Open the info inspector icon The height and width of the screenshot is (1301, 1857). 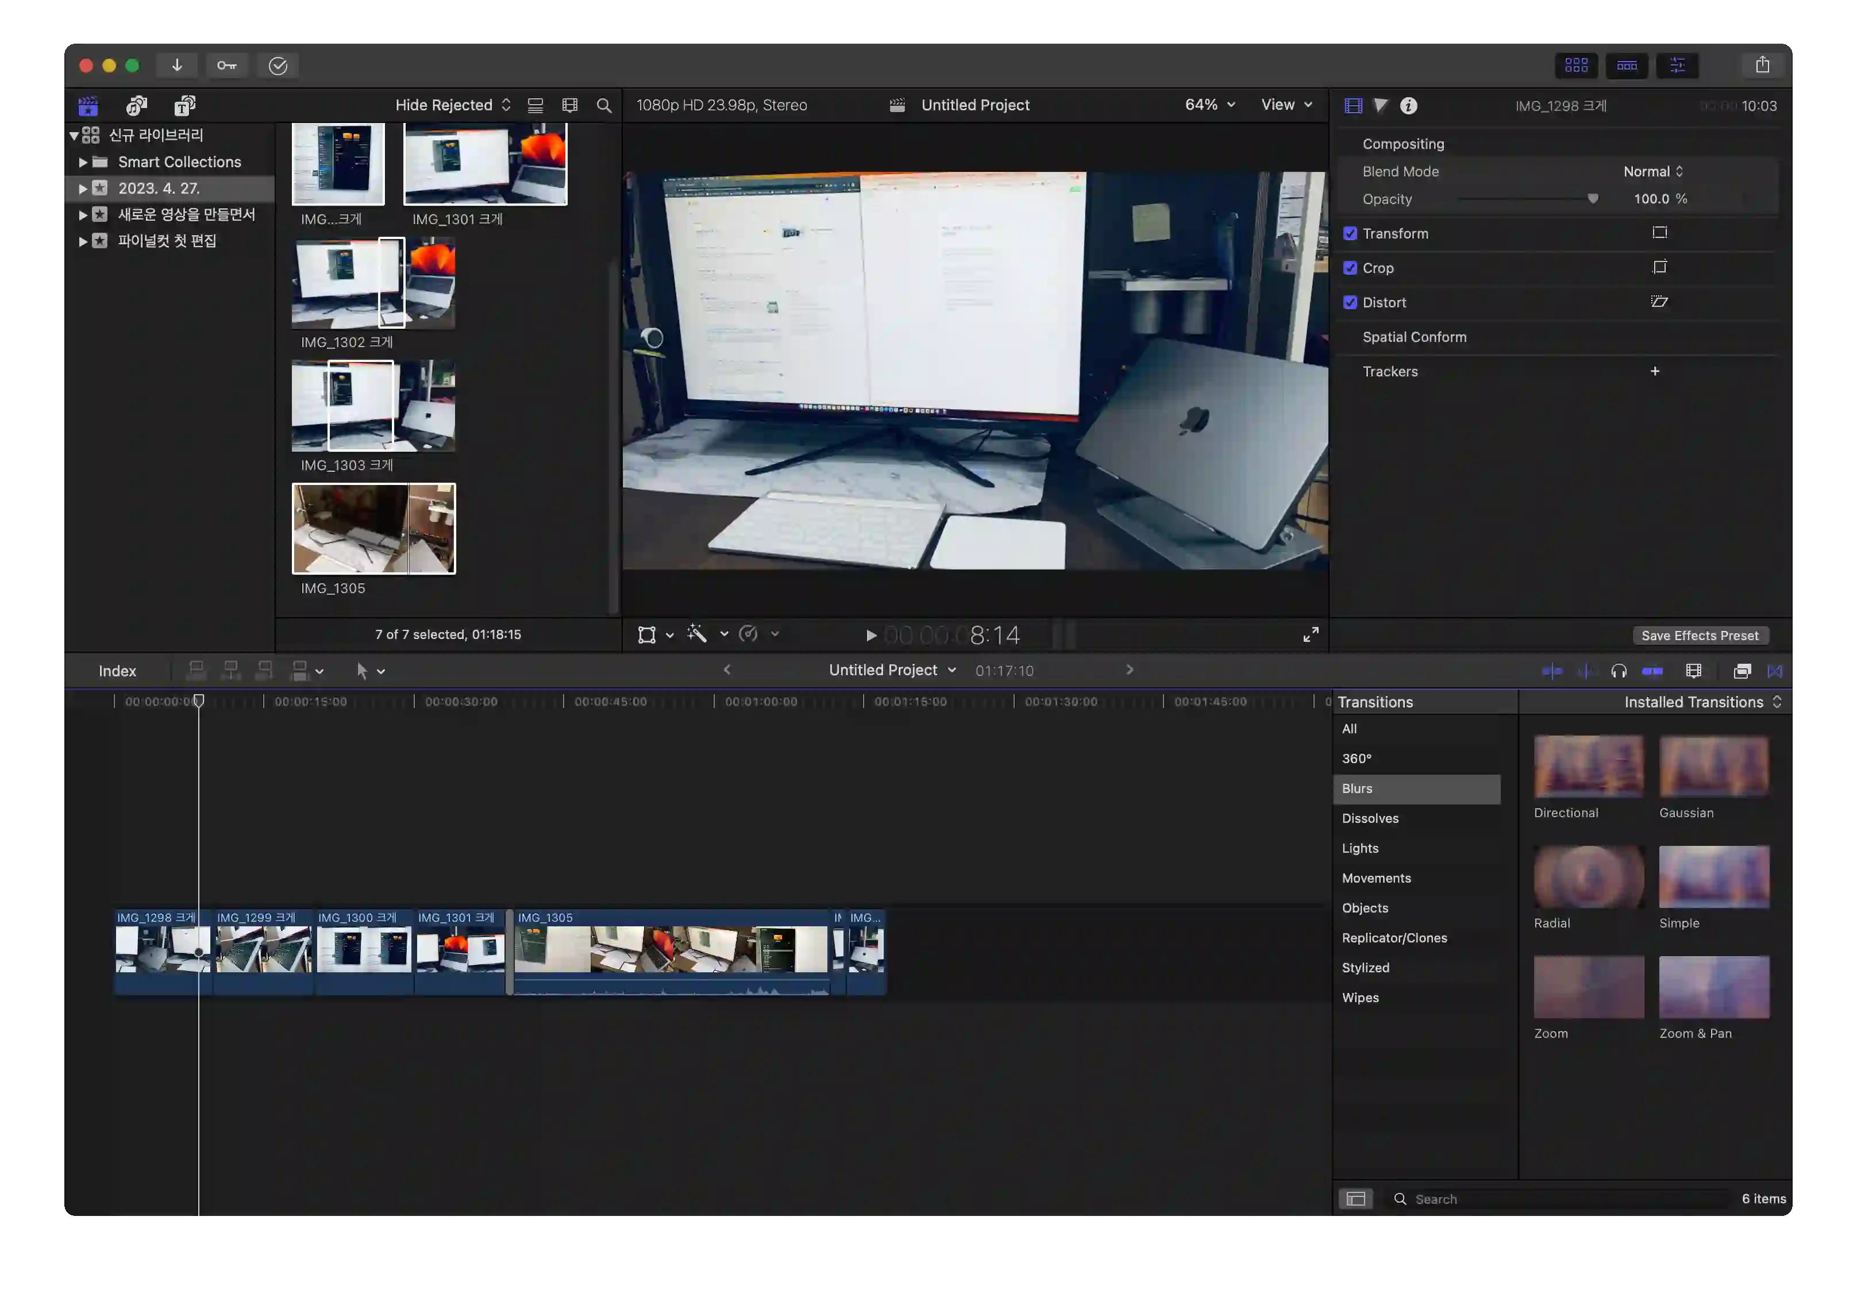tap(1408, 106)
